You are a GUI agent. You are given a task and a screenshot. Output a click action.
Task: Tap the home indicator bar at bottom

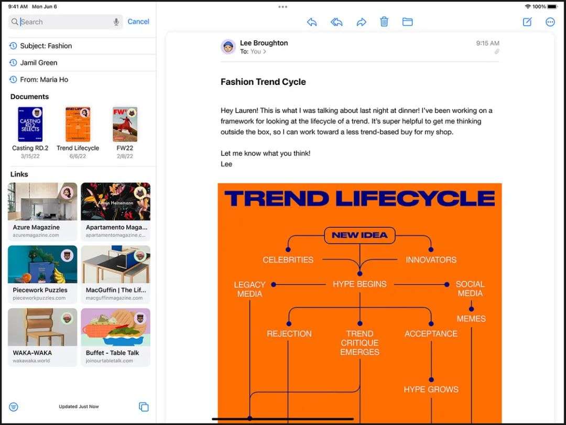[x=282, y=419]
